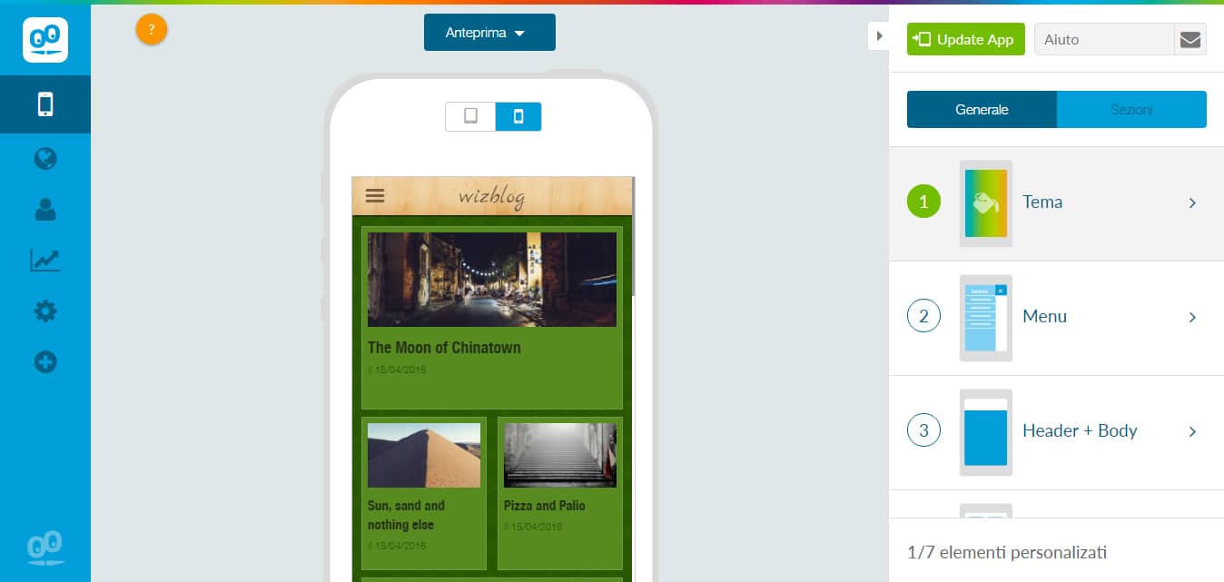Open the hamburger menu in the app preview
The width and height of the screenshot is (1224, 582).
[375, 195]
